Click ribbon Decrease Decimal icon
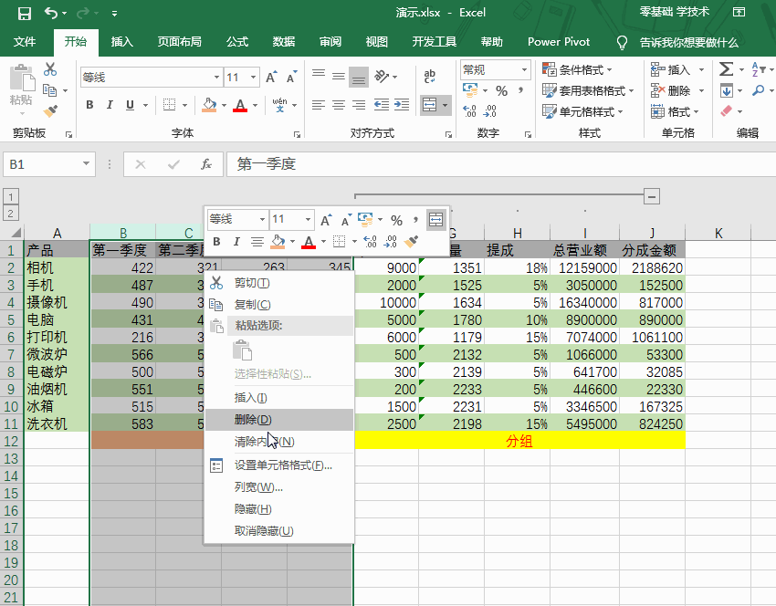 489,111
